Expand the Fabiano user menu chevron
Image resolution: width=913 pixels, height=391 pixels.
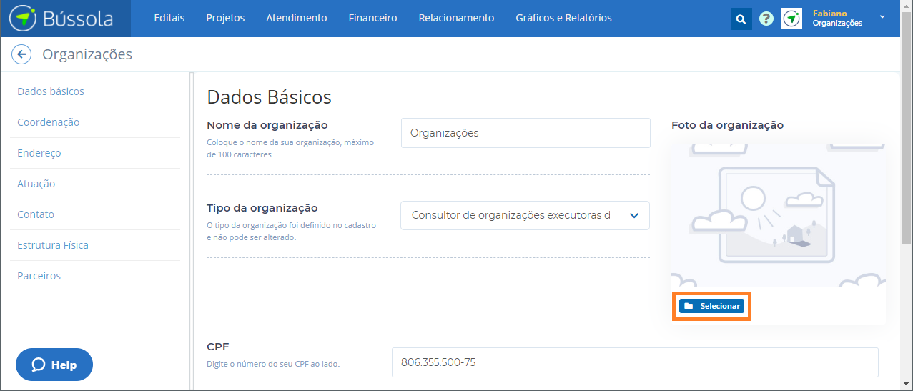882,17
